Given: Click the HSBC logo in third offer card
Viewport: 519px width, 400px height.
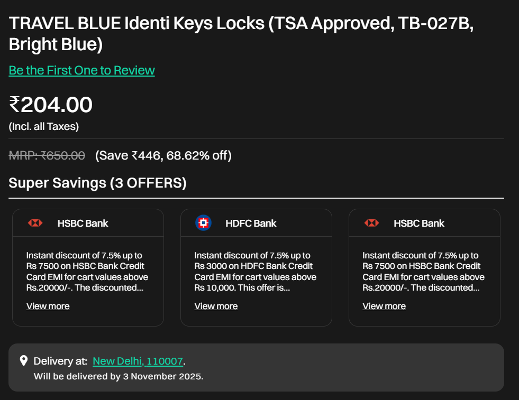Looking at the screenshot, I should [x=371, y=223].
